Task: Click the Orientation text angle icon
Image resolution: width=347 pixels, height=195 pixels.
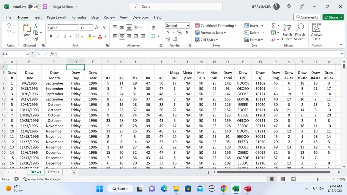Action: click(x=136, y=27)
